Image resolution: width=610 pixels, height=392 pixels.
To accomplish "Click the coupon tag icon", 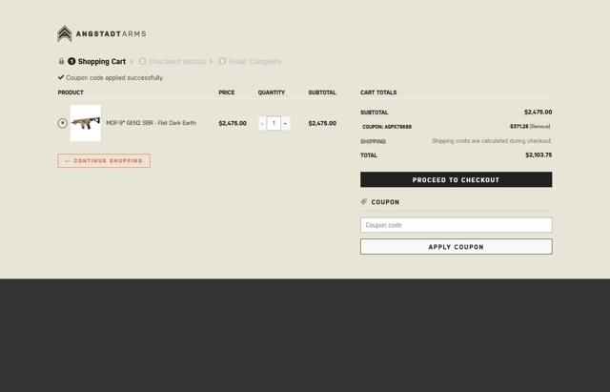I will point(364,201).
